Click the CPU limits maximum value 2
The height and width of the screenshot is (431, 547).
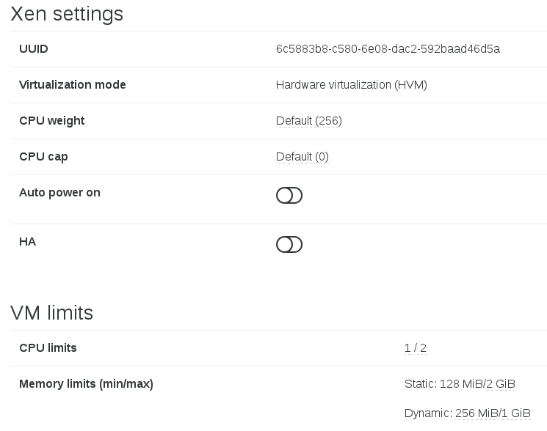pos(423,347)
